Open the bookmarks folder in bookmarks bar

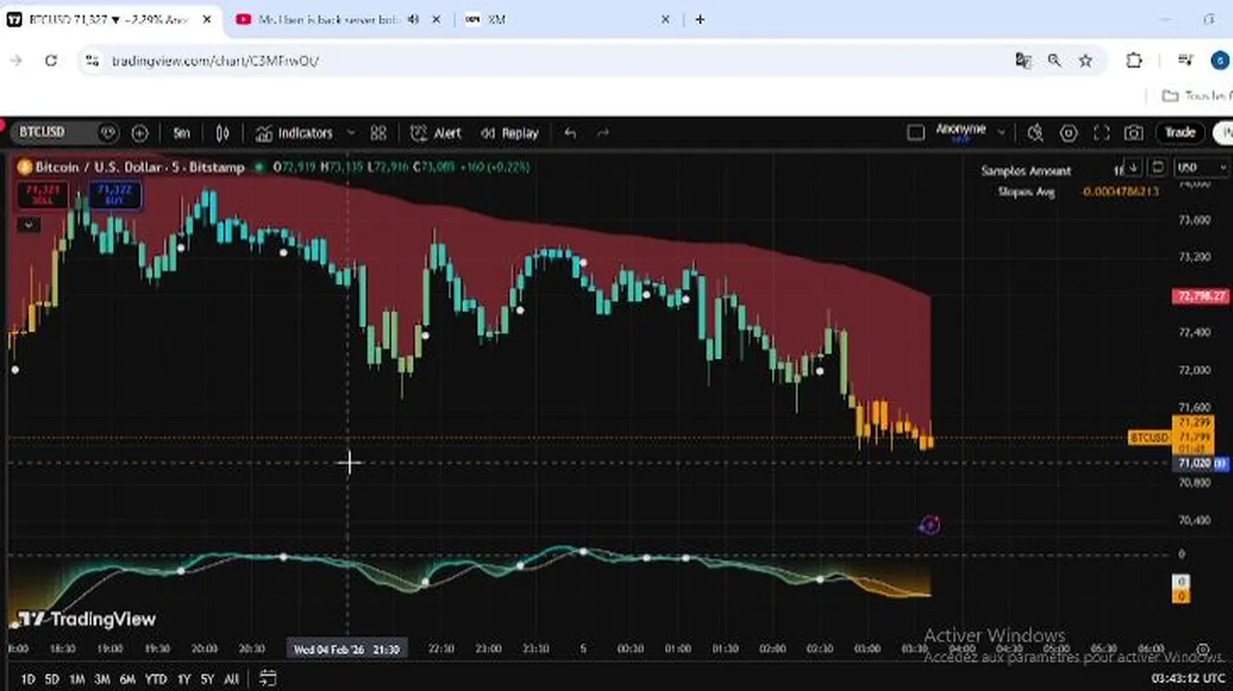(1197, 96)
